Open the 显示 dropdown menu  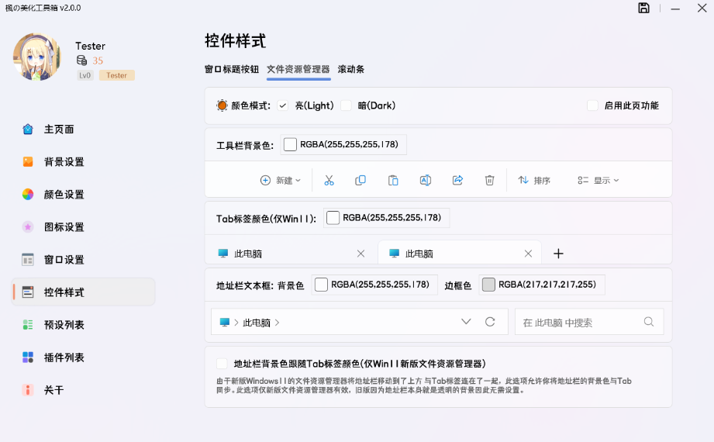tap(598, 180)
